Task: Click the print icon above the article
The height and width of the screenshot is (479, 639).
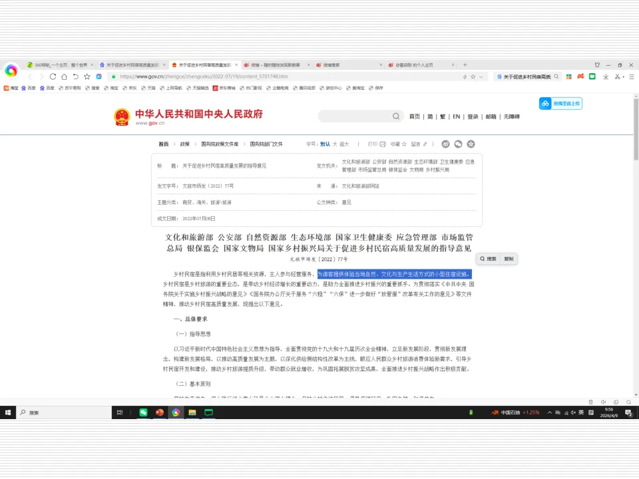Action: coord(383,144)
